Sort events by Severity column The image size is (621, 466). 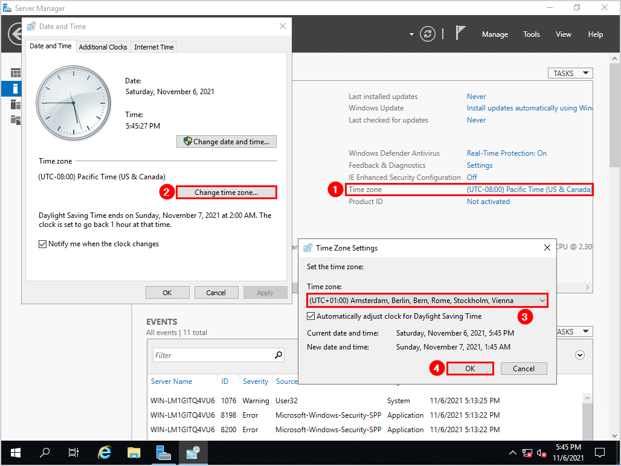[256, 381]
